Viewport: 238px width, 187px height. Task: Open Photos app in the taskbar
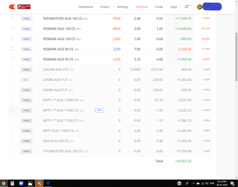30,183
